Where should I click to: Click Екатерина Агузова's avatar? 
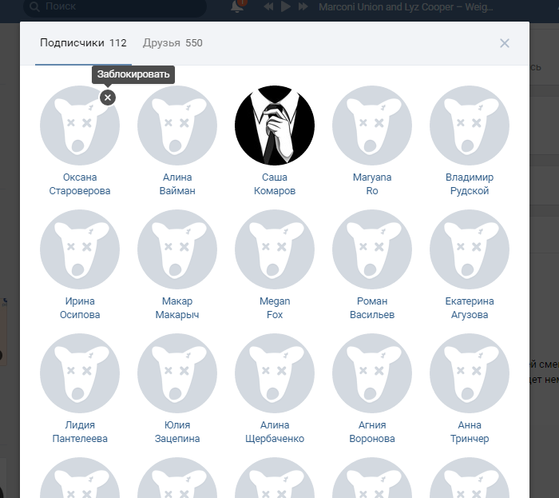click(x=470, y=249)
